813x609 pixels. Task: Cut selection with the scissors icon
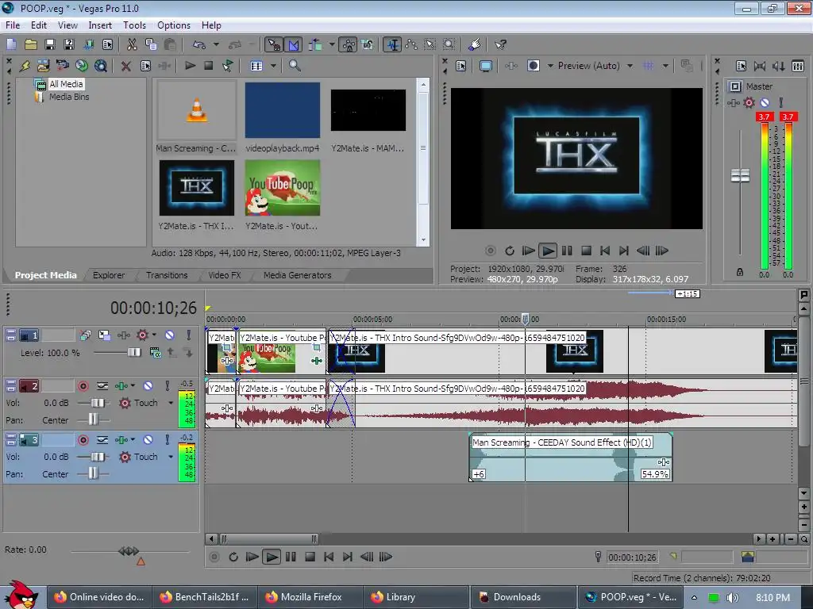pyautogui.click(x=133, y=44)
